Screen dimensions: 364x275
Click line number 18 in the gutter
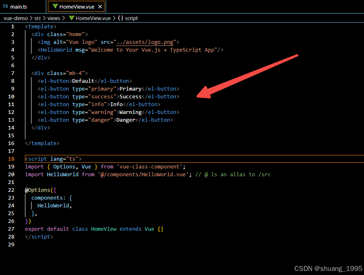click(11, 159)
